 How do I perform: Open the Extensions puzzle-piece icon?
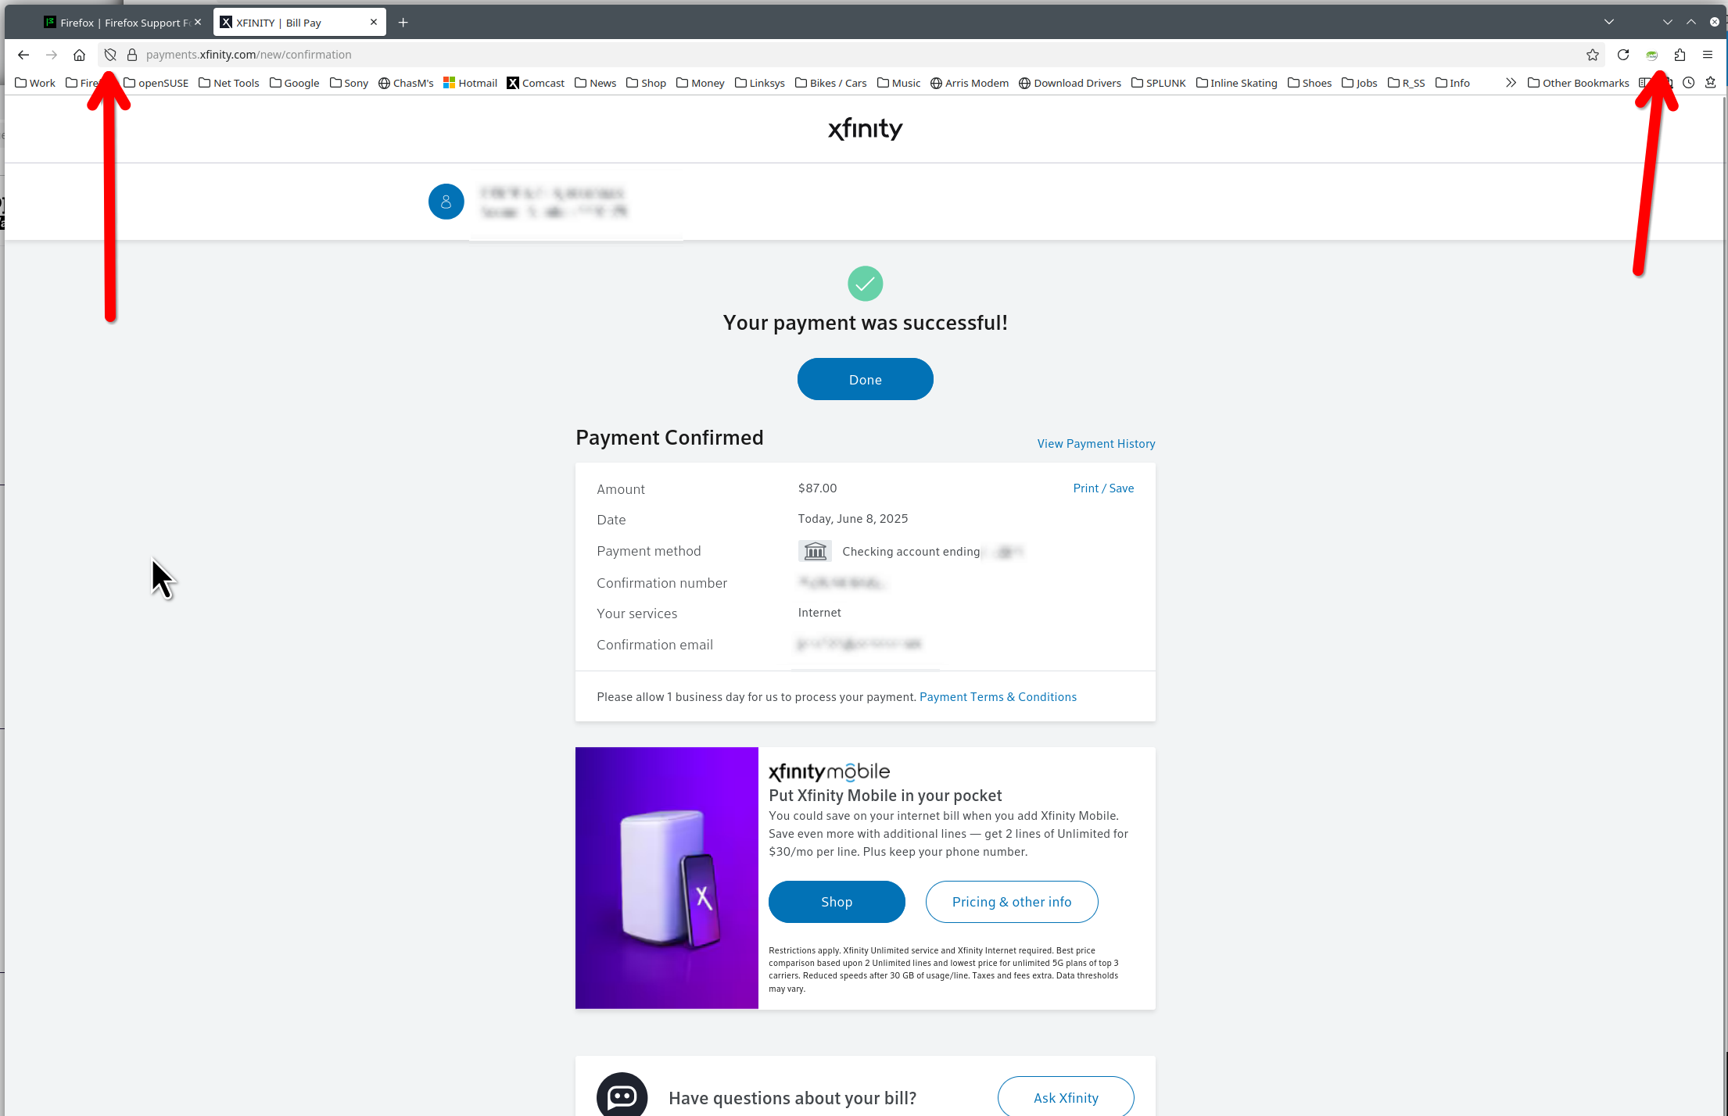pos(1680,55)
